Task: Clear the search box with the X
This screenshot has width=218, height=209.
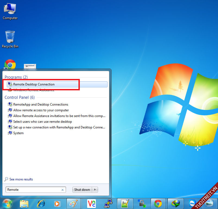Action: click(x=62, y=190)
